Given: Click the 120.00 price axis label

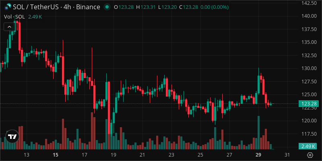Looking at the screenshot, I should pos(309,121).
